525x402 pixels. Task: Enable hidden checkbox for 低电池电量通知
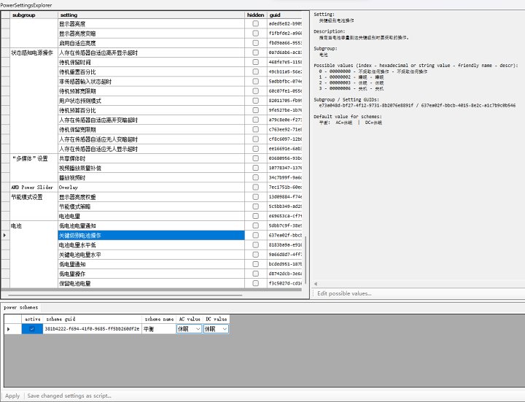255,226
